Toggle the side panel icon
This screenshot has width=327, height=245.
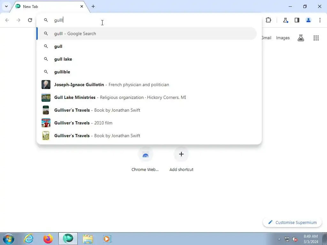pyautogui.click(x=297, y=20)
